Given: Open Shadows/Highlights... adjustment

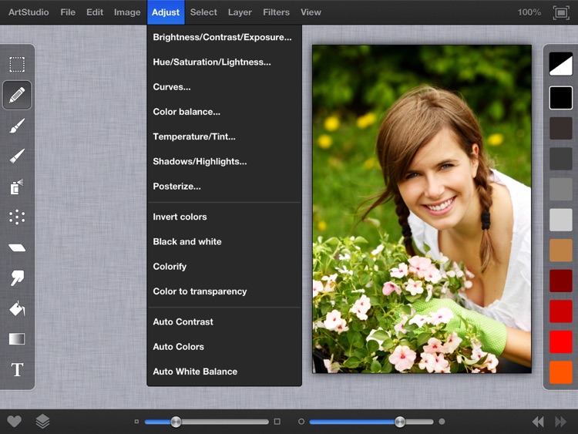Looking at the screenshot, I should 224,162.
